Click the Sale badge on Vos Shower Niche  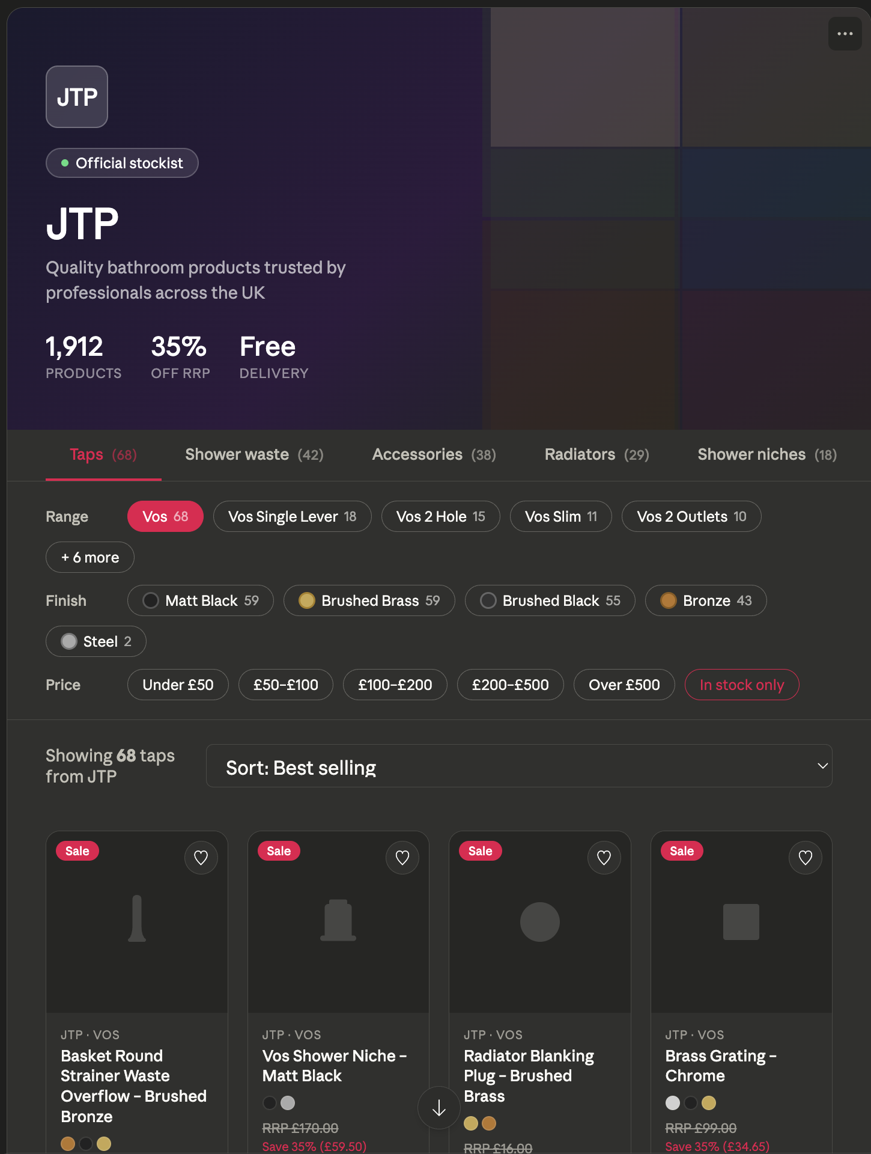coord(279,851)
